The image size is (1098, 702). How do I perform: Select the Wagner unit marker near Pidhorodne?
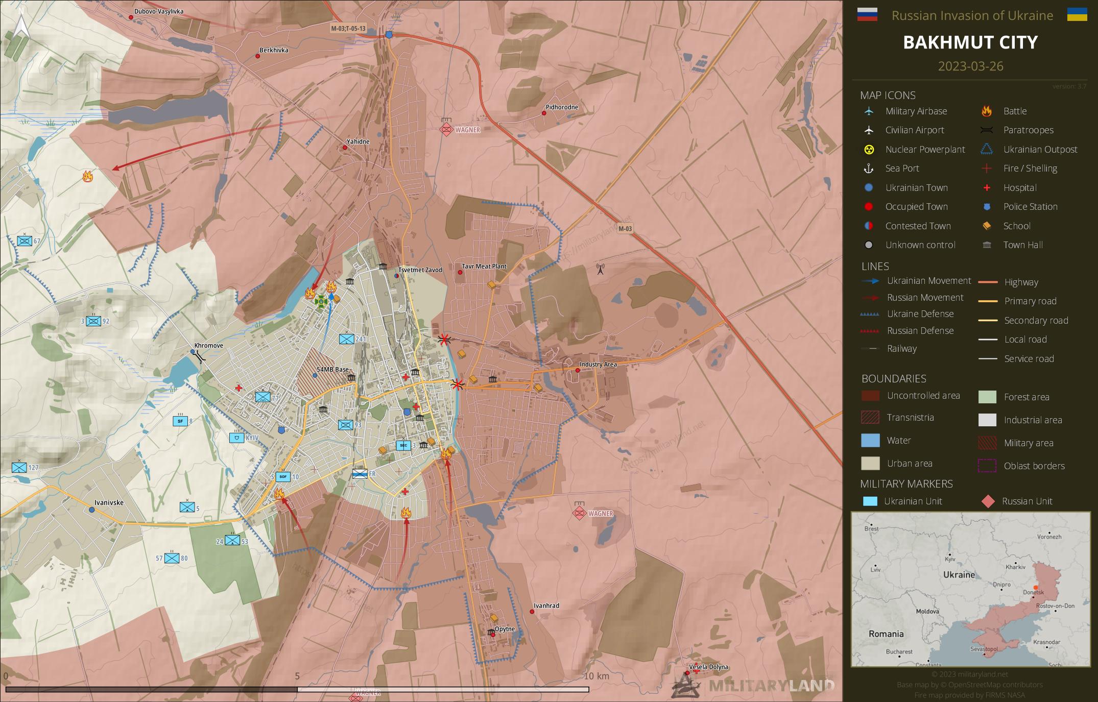point(447,129)
